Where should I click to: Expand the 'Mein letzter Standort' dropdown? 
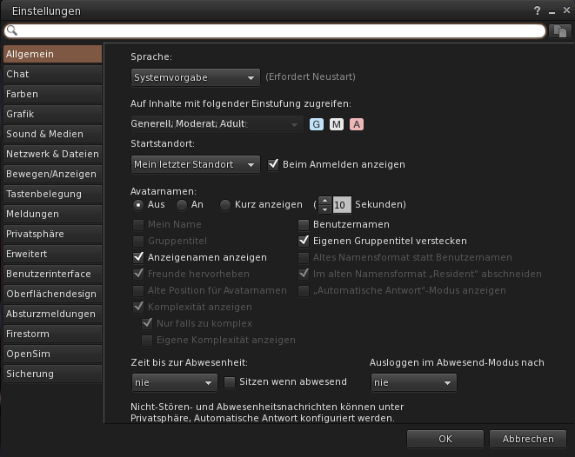tap(196, 164)
